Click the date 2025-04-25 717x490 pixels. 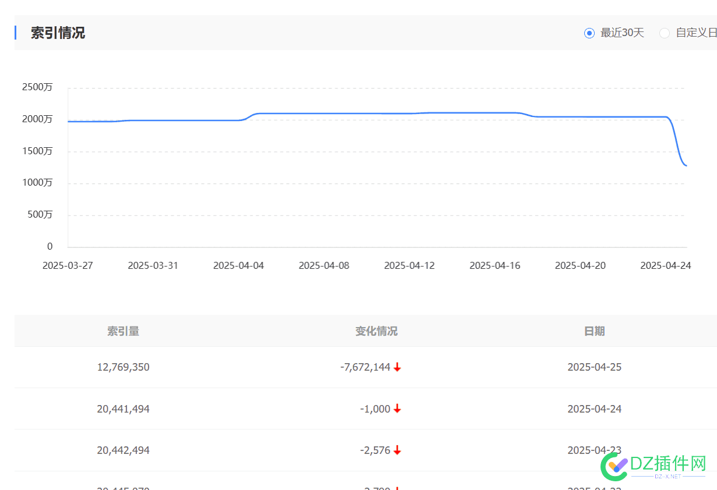click(594, 367)
